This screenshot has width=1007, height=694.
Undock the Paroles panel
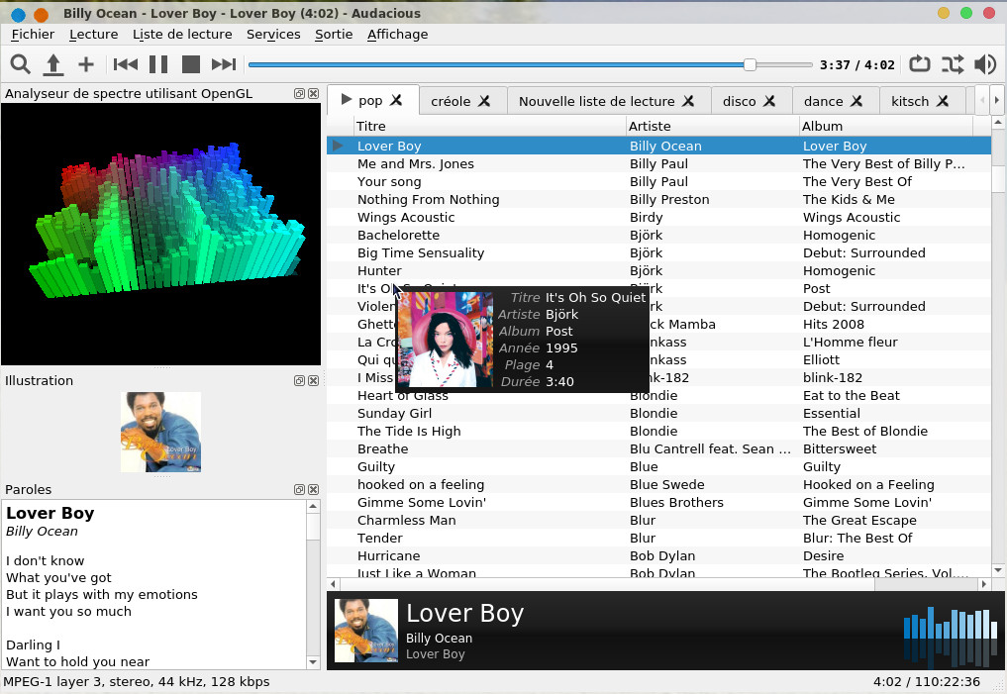(299, 490)
